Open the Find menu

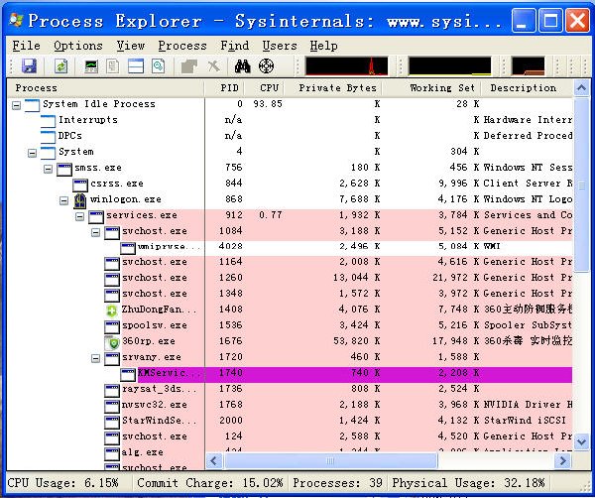point(234,46)
